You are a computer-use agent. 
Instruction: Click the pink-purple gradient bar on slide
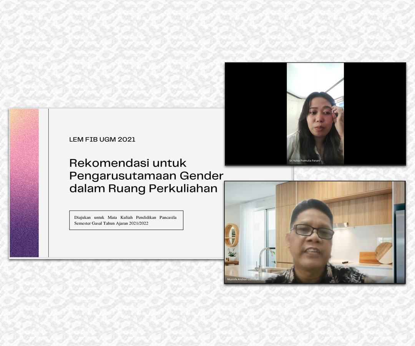coord(24,183)
